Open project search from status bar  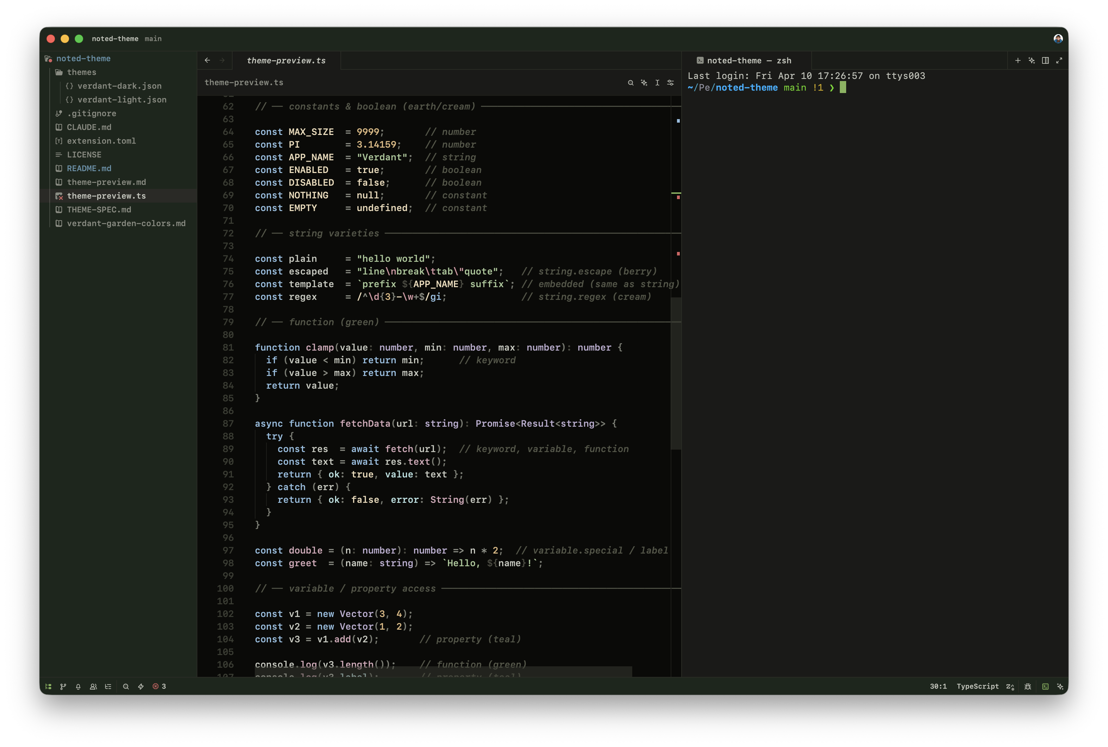click(126, 686)
